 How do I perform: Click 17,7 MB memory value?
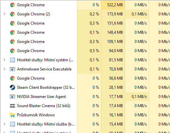coord(116,97)
